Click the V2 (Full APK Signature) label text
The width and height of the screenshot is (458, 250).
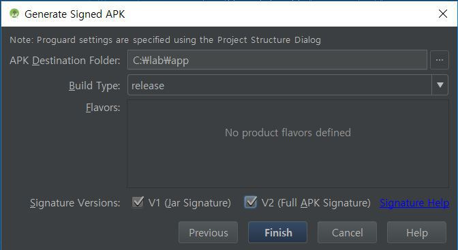click(316, 203)
